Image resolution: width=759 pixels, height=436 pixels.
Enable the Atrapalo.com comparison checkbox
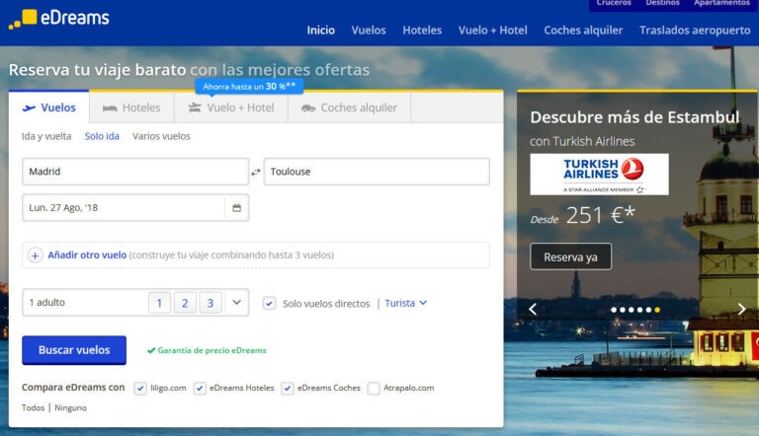pos(374,388)
